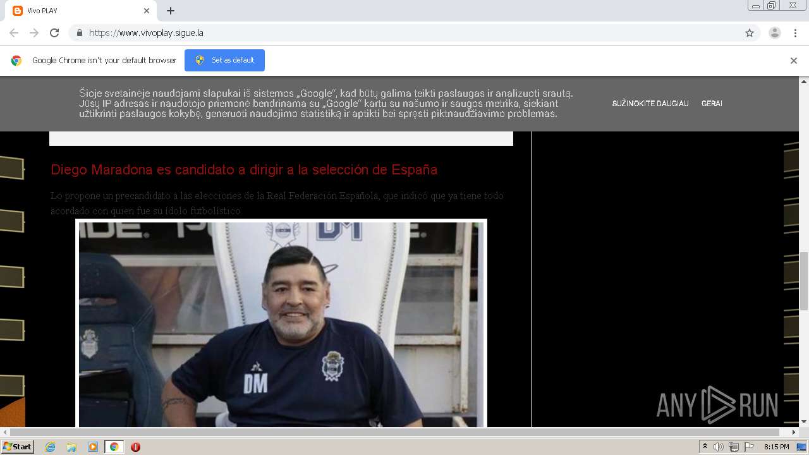Open the media player taskbar icon
This screenshot has width=809, height=455.
coord(93,447)
